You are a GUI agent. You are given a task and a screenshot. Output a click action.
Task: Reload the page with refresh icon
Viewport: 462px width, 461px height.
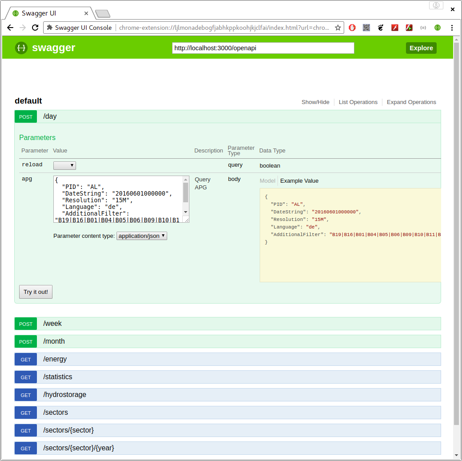35,28
